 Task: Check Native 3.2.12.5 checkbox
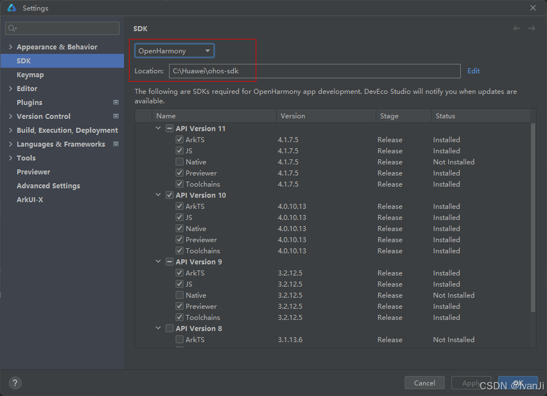click(180, 295)
